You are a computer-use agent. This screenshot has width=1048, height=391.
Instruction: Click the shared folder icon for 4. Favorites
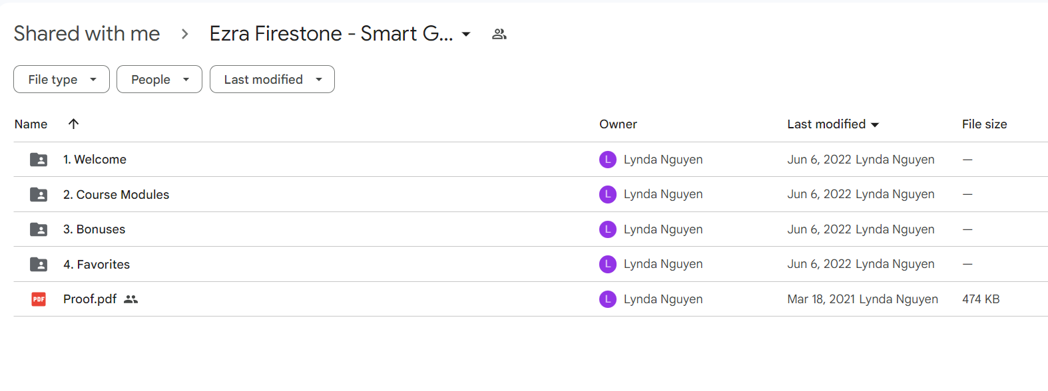(39, 264)
